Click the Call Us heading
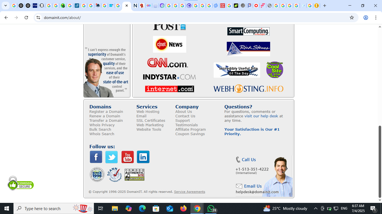382x214 pixels. point(249,160)
